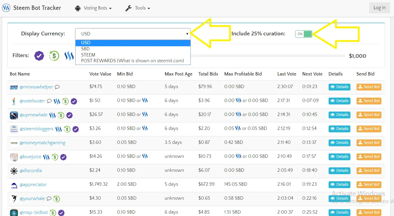The width and height of the screenshot is (394, 216).
Task: Click the @upmewhale refund dollar icon
Action: pyautogui.click(x=61, y=115)
